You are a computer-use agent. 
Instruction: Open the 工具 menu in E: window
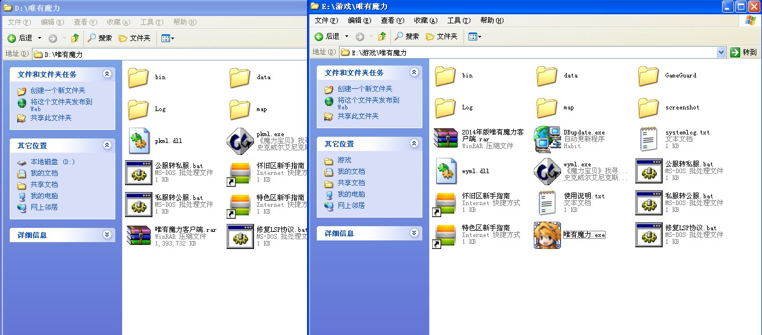(x=459, y=21)
